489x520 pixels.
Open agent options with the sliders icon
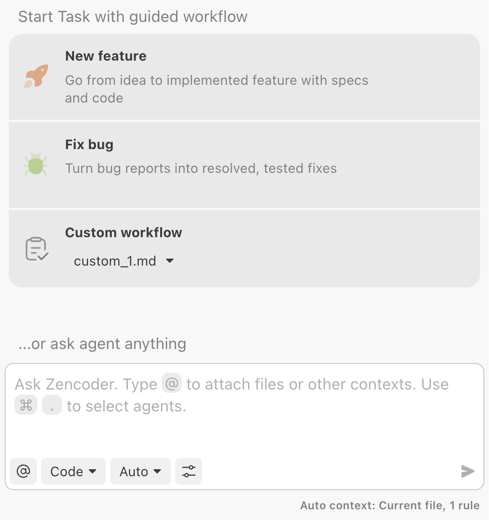tap(188, 471)
